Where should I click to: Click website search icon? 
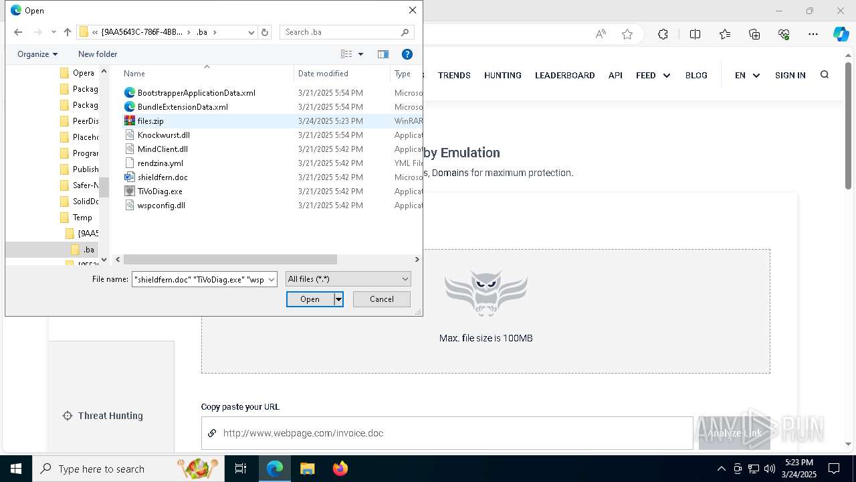tap(825, 75)
